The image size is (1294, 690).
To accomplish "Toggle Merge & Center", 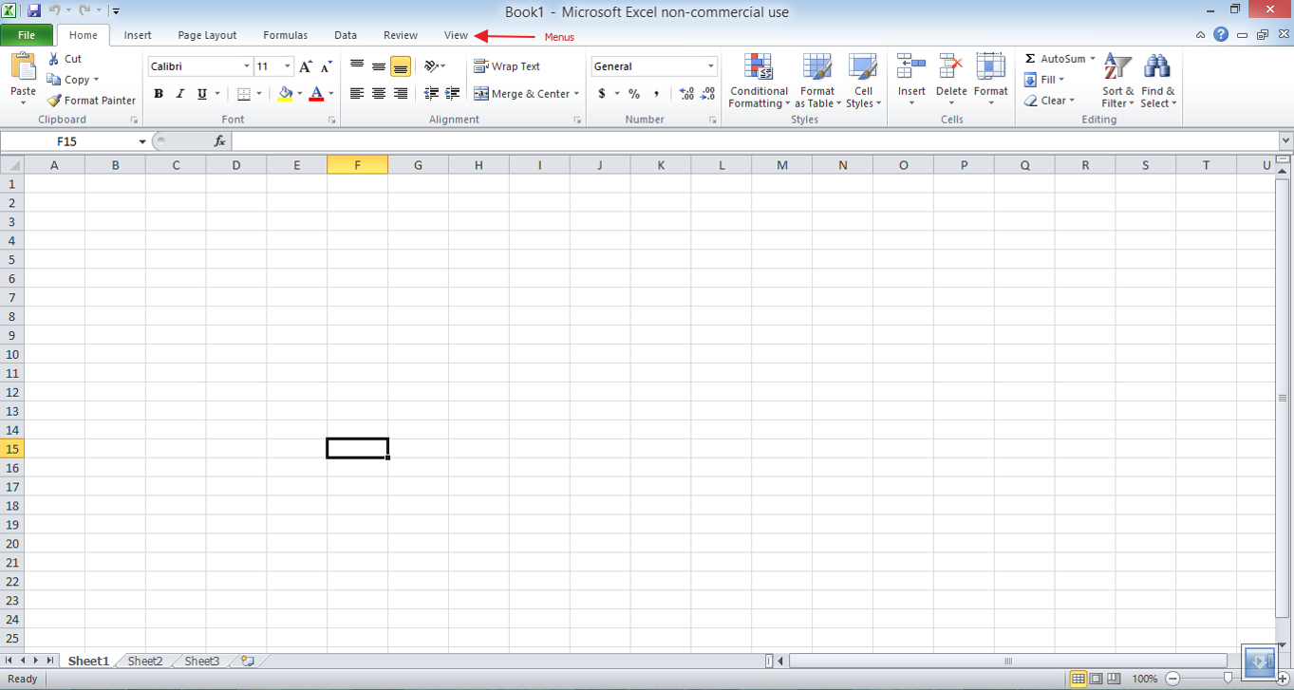I will coord(521,93).
